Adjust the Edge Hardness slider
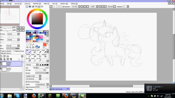Image resolution: width=175 pixels, height=98 pixels. 42,87
